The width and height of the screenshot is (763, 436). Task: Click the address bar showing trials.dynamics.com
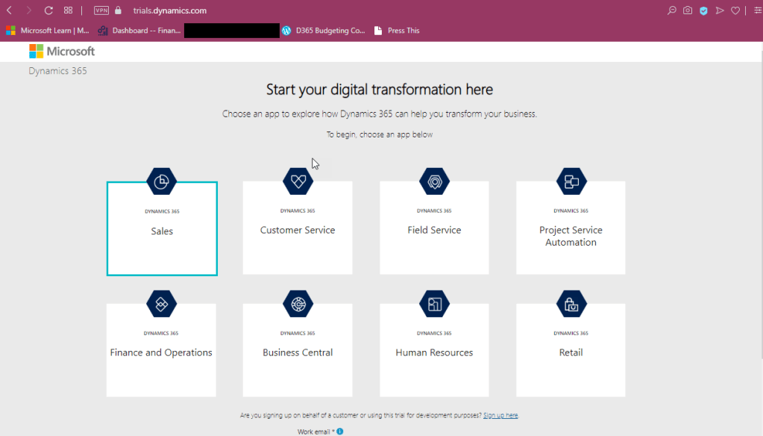[169, 10]
